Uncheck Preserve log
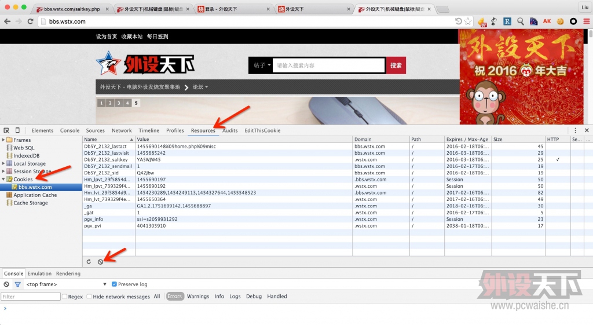This screenshot has width=593, height=325. pyautogui.click(x=114, y=284)
